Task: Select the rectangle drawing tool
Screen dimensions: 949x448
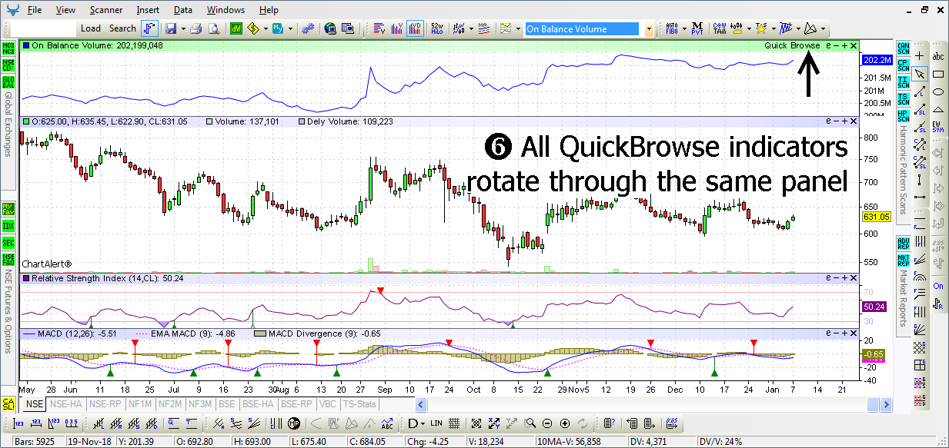Action: coord(938,74)
